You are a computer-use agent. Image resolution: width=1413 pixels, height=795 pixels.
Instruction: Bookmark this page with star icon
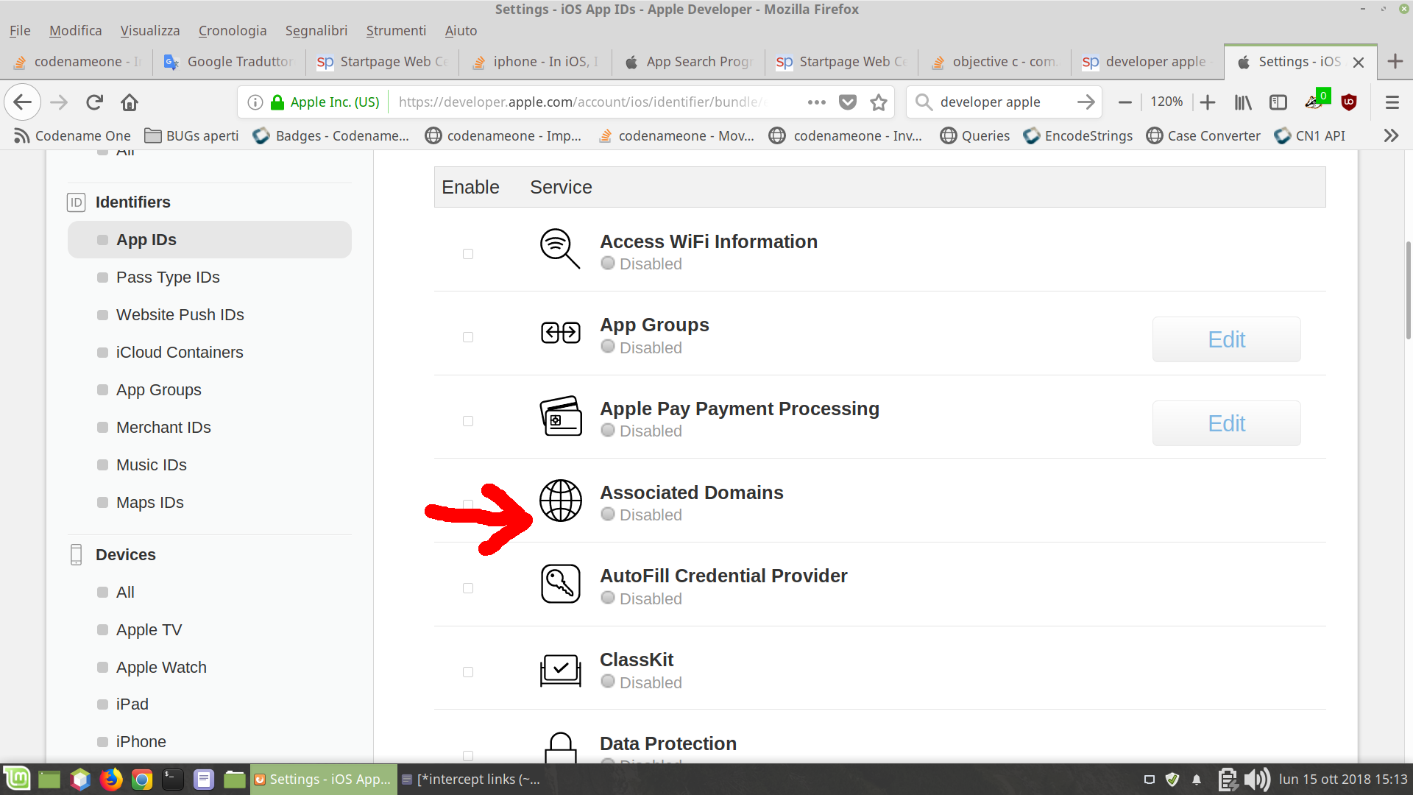[878, 102]
